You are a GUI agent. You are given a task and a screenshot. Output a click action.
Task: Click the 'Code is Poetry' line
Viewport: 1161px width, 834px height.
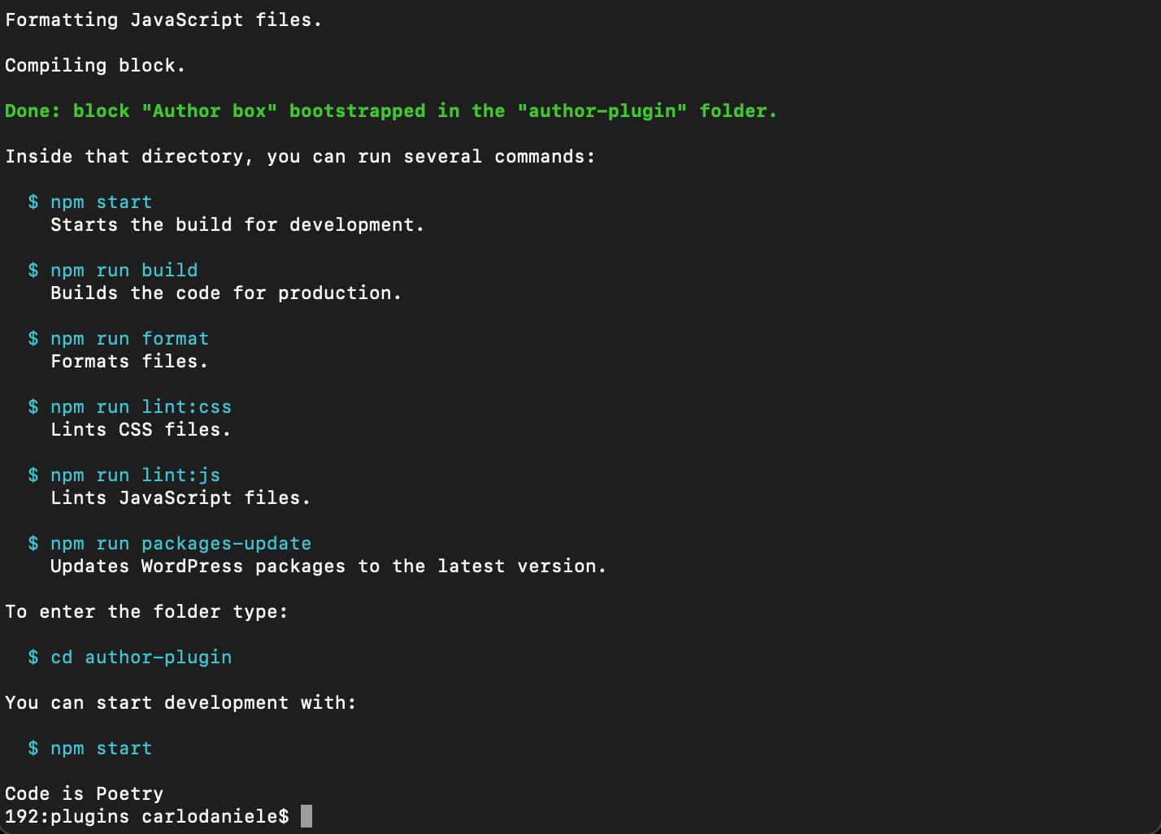[84, 793]
